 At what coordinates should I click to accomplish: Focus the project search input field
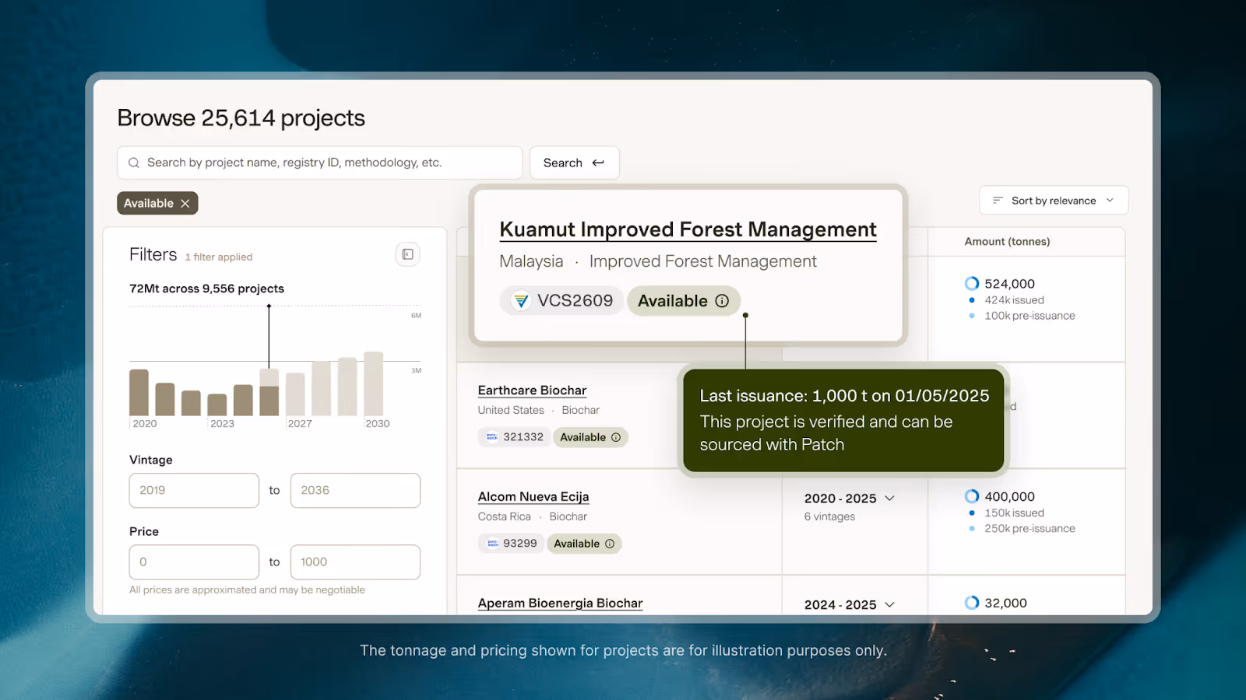[x=320, y=163]
